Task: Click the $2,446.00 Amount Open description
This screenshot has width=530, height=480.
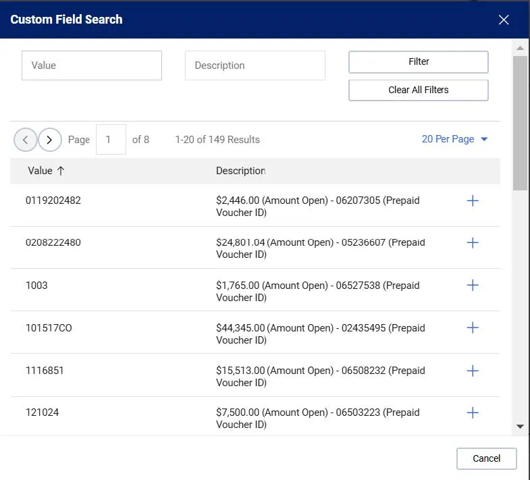Action: click(318, 207)
